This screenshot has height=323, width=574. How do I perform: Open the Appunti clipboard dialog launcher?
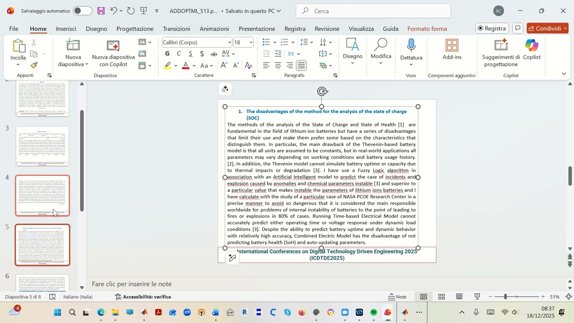pyautogui.click(x=49, y=75)
